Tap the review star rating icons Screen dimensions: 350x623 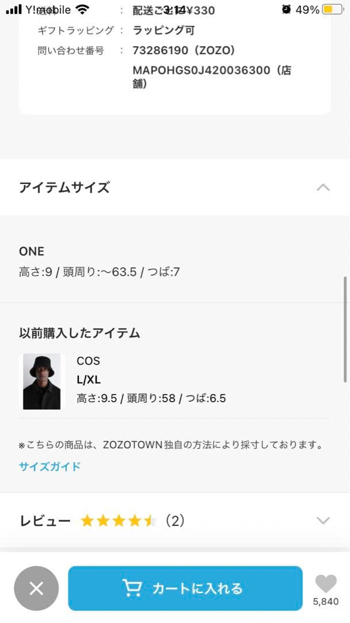[119, 521]
